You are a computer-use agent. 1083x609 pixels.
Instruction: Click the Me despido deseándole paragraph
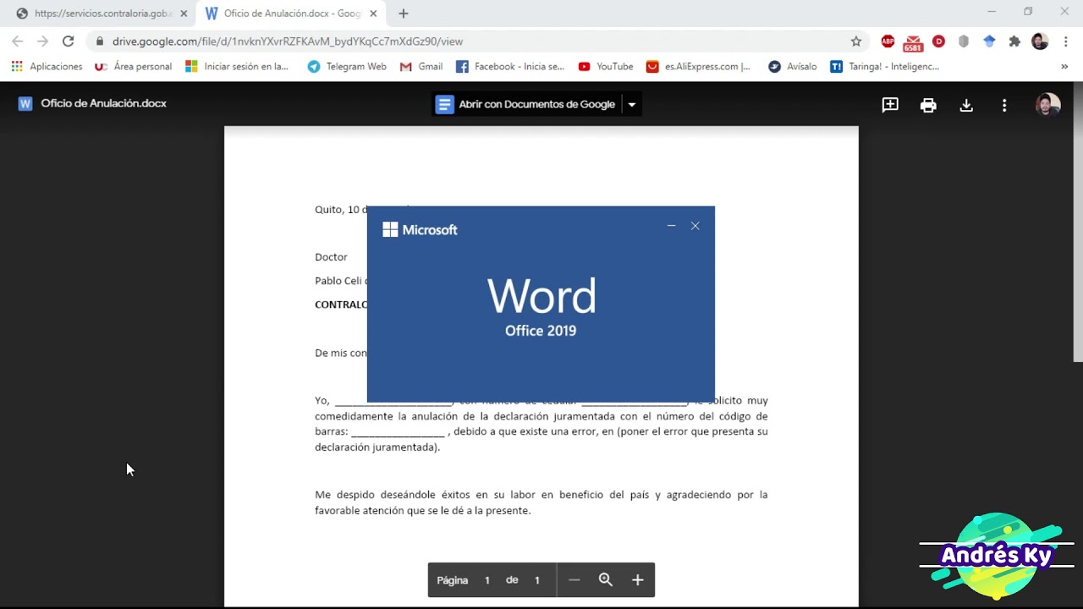pyautogui.click(x=541, y=502)
